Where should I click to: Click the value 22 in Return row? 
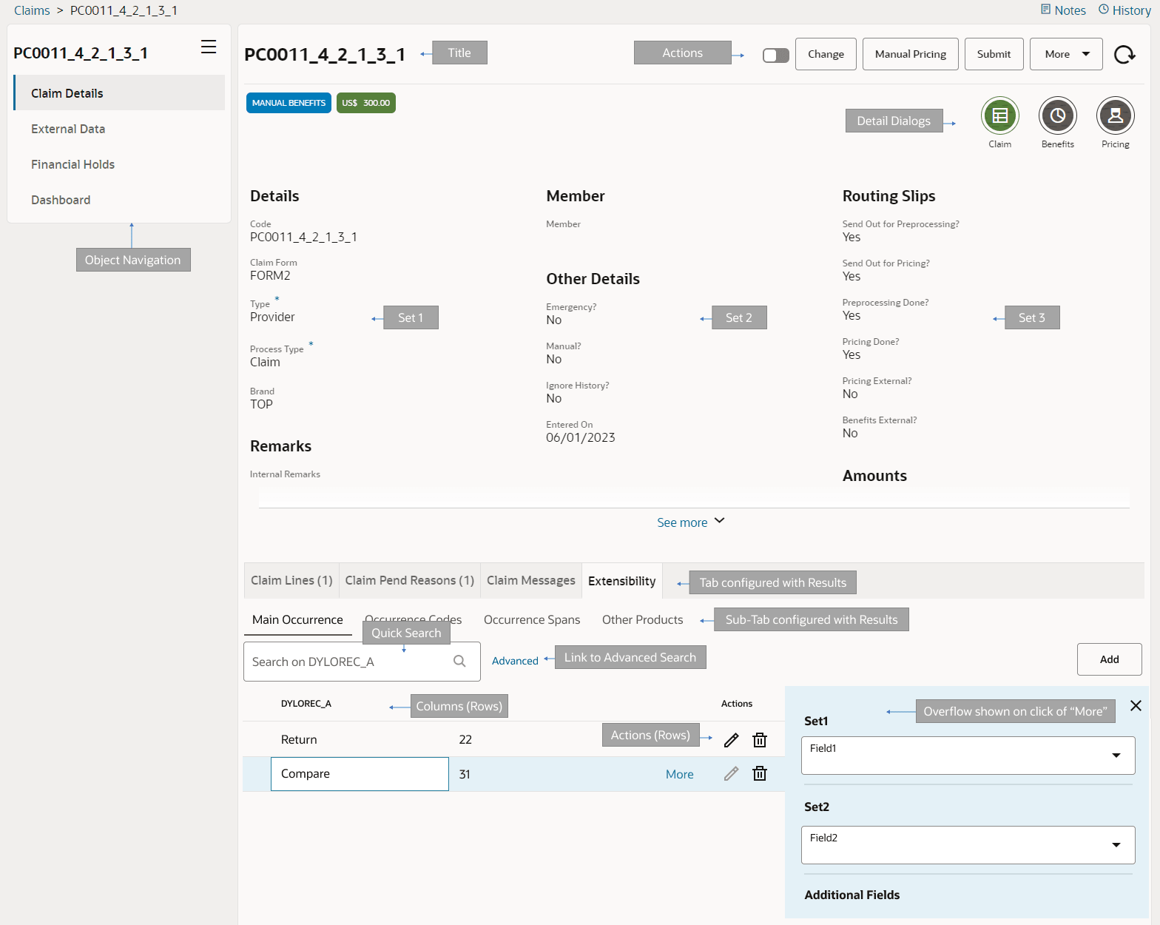point(465,740)
